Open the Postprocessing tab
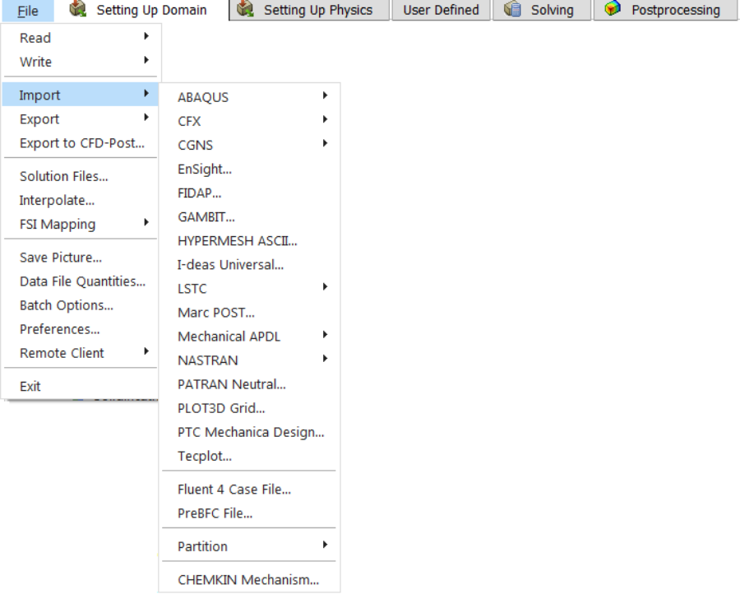740x599 pixels. point(665,10)
